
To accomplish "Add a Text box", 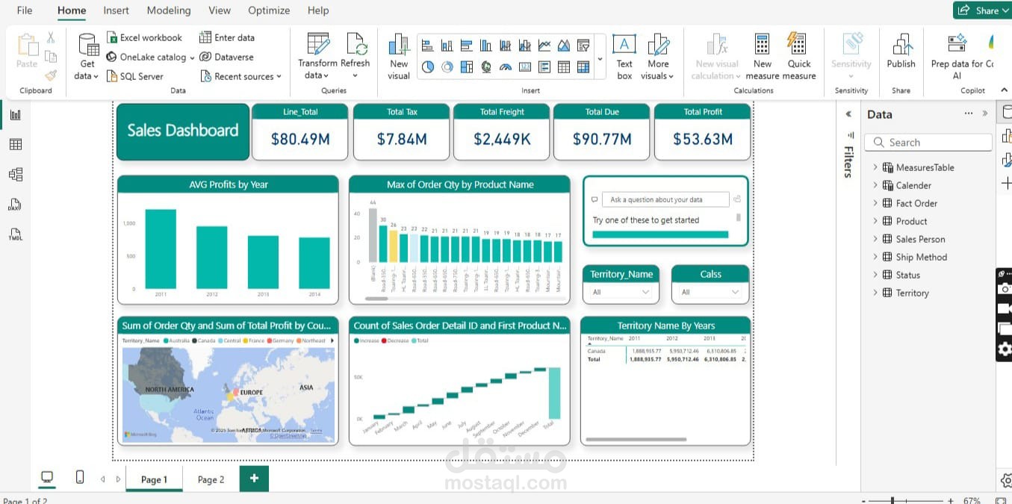I will (x=624, y=57).
